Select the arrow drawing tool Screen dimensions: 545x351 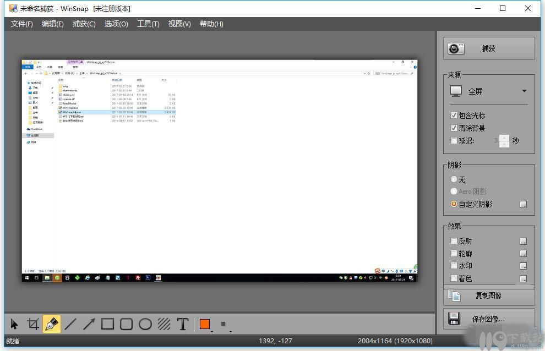pyautogui.click(x=89, y=324)
